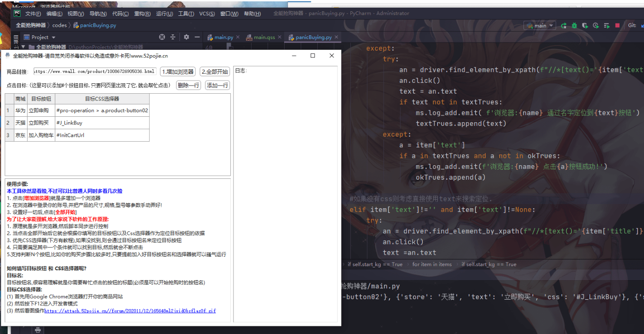Select the #pro-operation > a.product-button02 cell

102,110
